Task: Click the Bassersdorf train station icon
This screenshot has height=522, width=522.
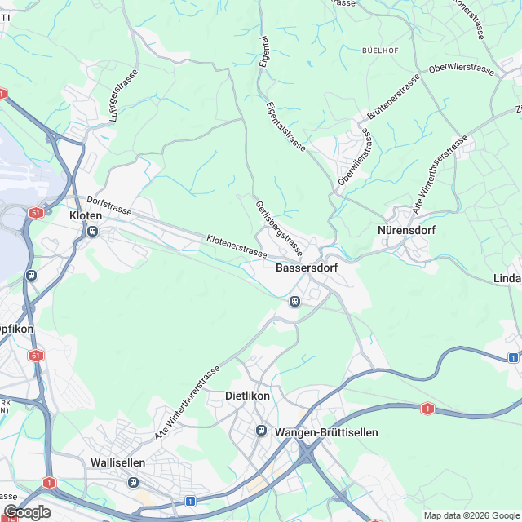Action: pyautogui.click(x=294, y=302)
